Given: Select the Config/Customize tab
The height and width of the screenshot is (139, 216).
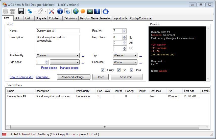Looking at the screenshot, I should coord(141,18).
